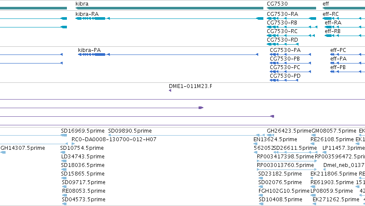This screenshot has width=365, height=206.
Task: Click EST label GH26423.5prime
Action: point(289,131)
